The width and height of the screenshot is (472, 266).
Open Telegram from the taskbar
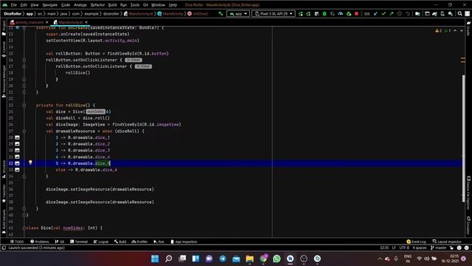coord(223,259)
